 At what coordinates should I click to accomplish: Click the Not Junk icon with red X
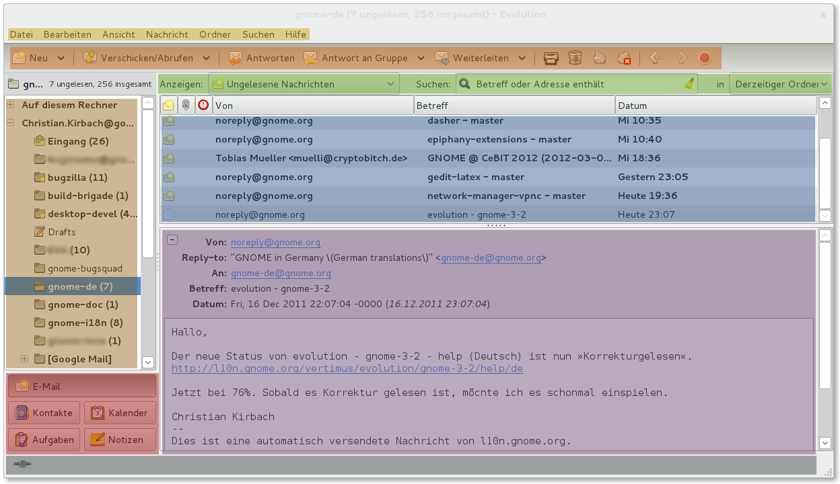pos(624,58)
